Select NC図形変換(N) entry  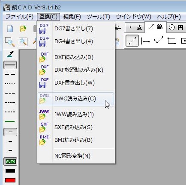76,156
